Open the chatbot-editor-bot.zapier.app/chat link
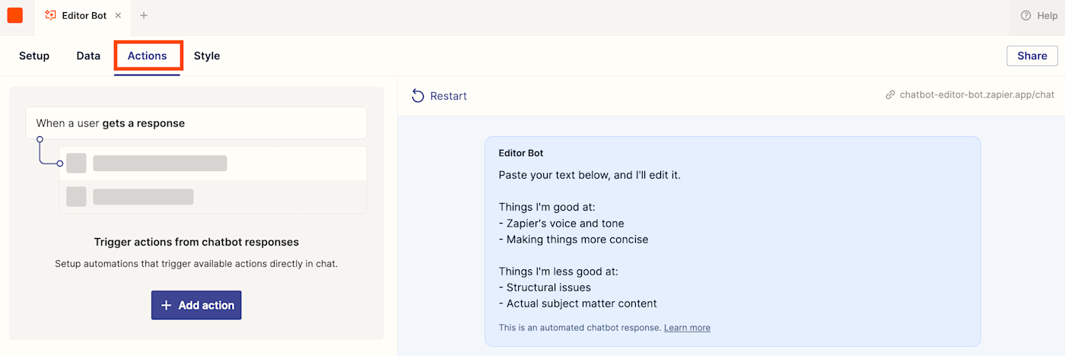 point(977,95)
